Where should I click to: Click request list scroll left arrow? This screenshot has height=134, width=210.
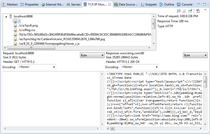point(5,48)
